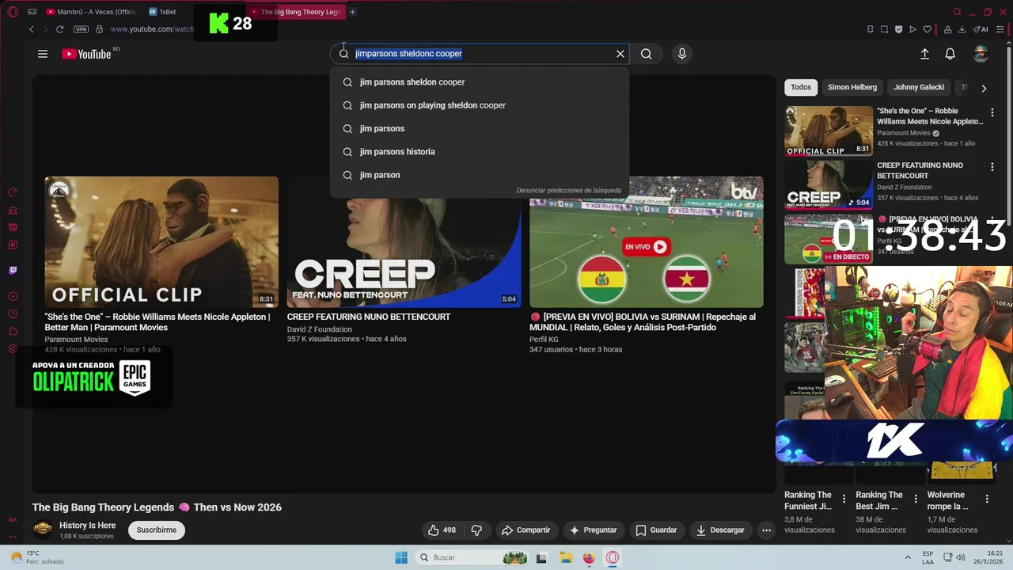
Task: Open sidebar history clock icon
Action: point(13,313)
